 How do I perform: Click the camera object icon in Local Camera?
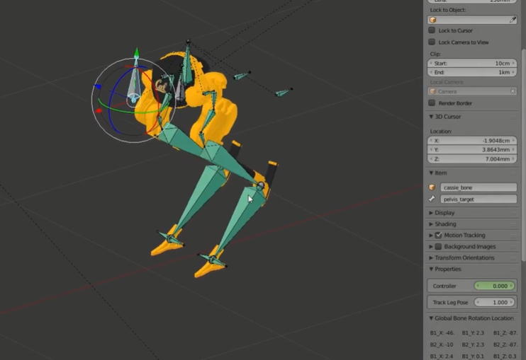pyautogui.click(x=433, y=91)
